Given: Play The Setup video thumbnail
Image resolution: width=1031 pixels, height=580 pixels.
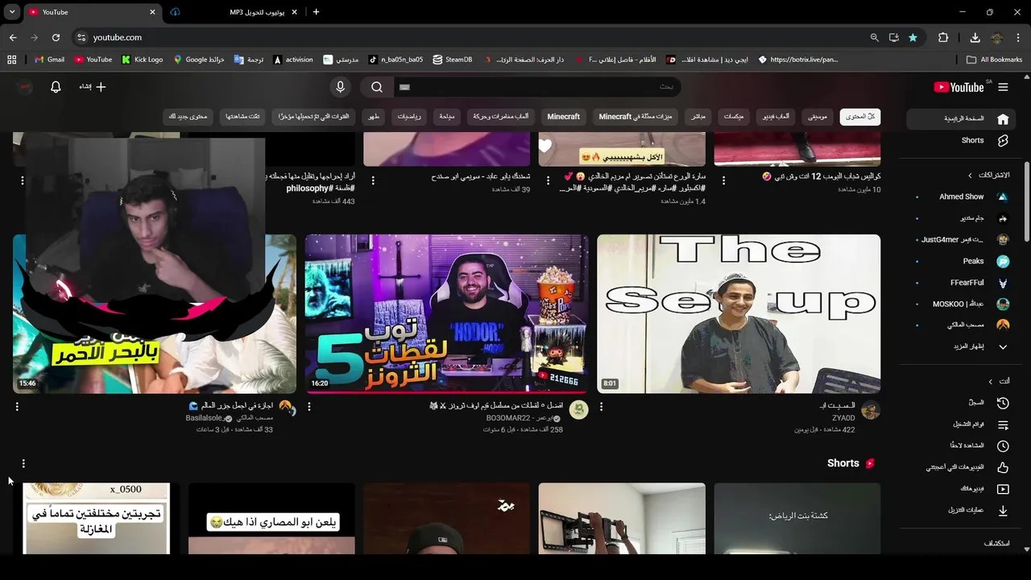Looking at the screenshot, I should coord(739,314).
